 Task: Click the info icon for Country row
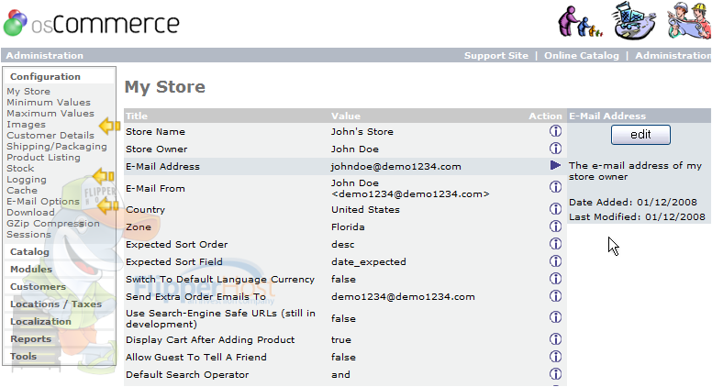[x=555, y=209]
